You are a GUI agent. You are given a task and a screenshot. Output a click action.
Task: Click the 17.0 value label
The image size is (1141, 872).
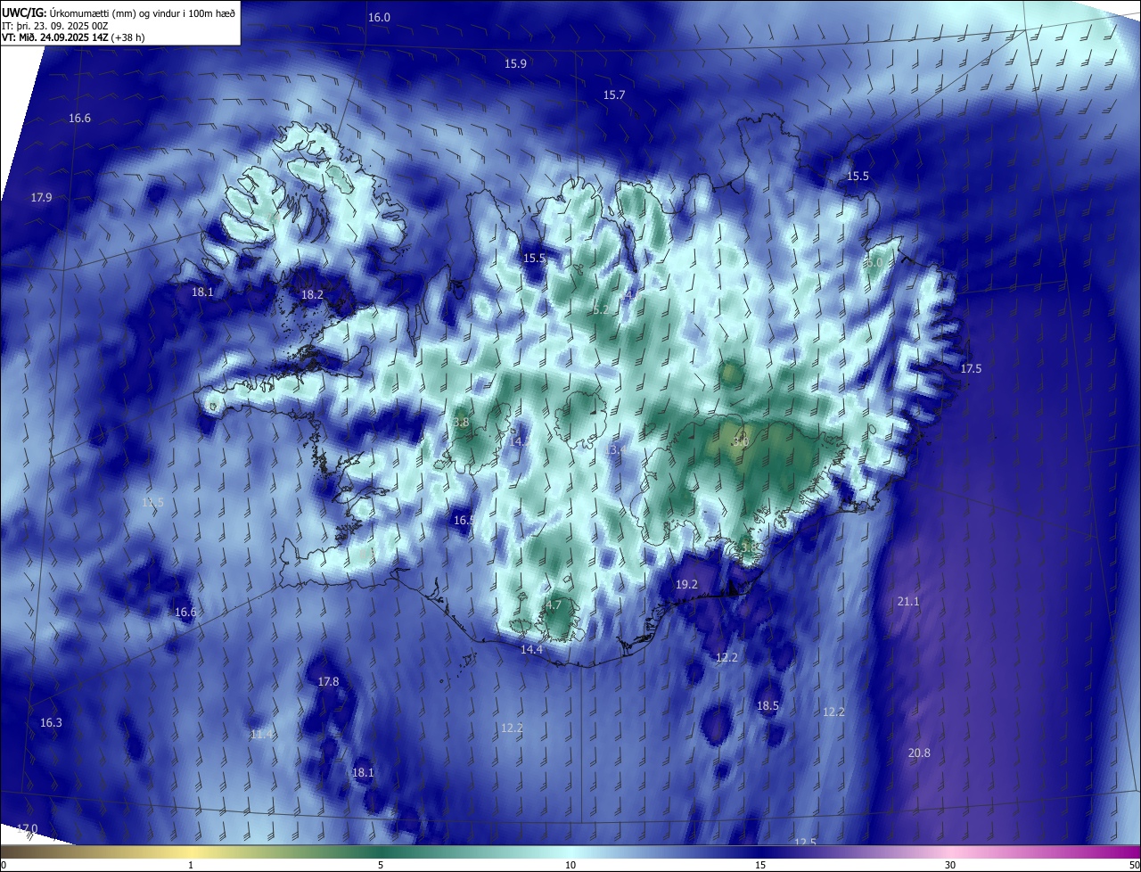[x=27, y=828]
